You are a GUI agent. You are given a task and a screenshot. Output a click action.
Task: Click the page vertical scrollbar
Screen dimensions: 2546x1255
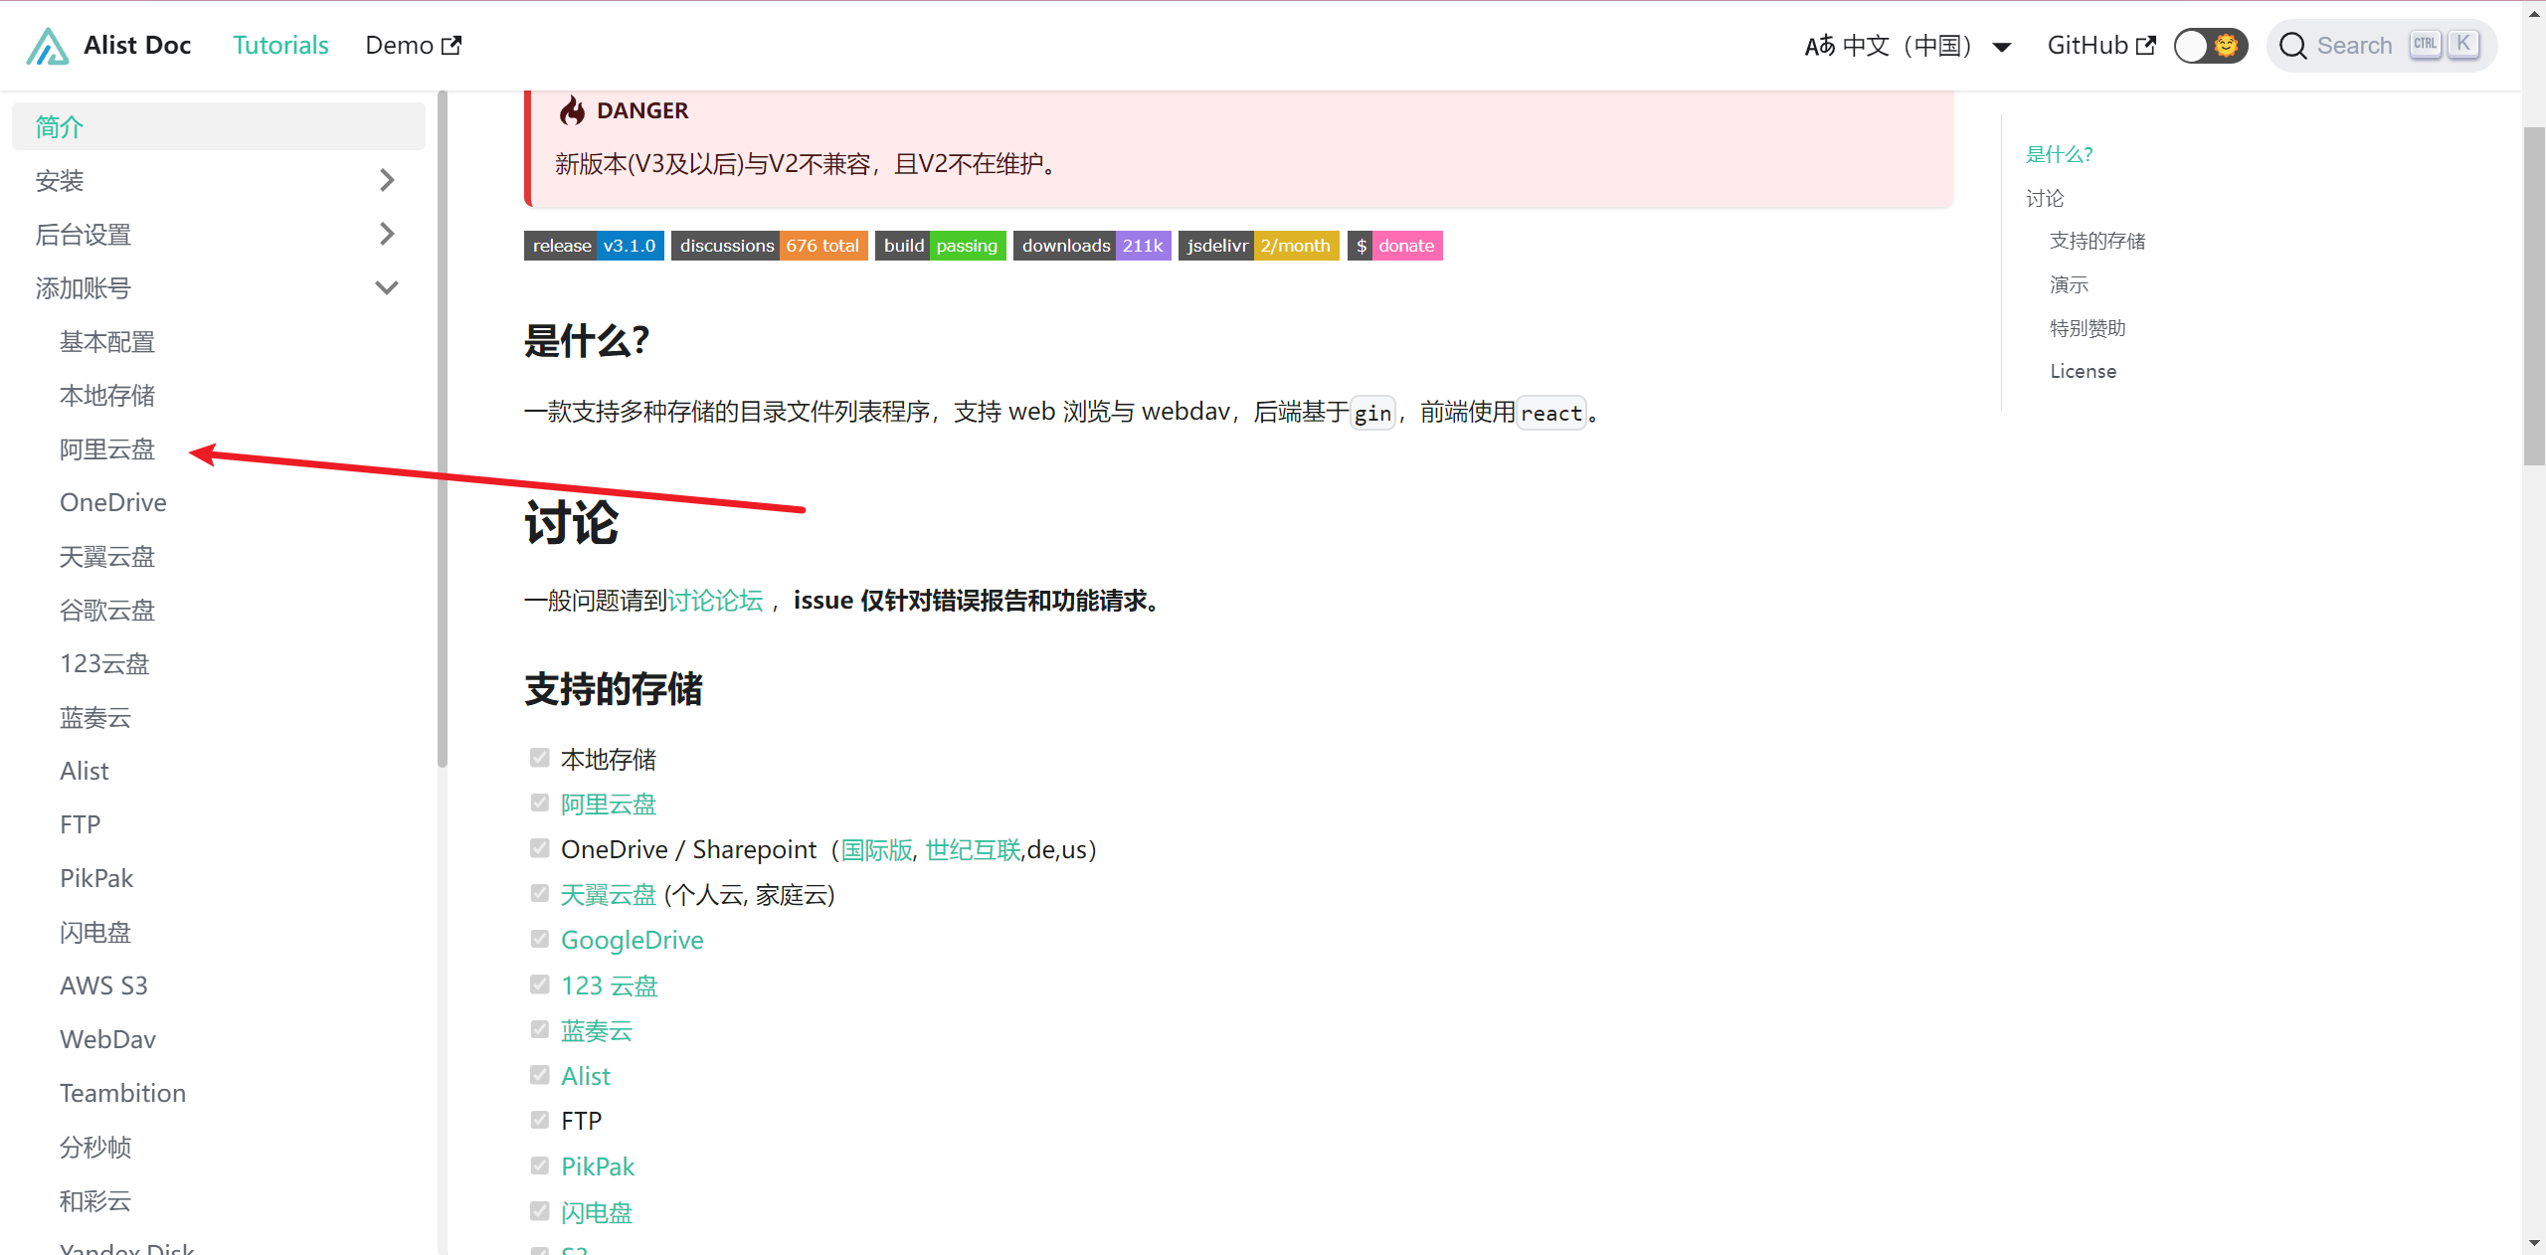click(2534, 298)
